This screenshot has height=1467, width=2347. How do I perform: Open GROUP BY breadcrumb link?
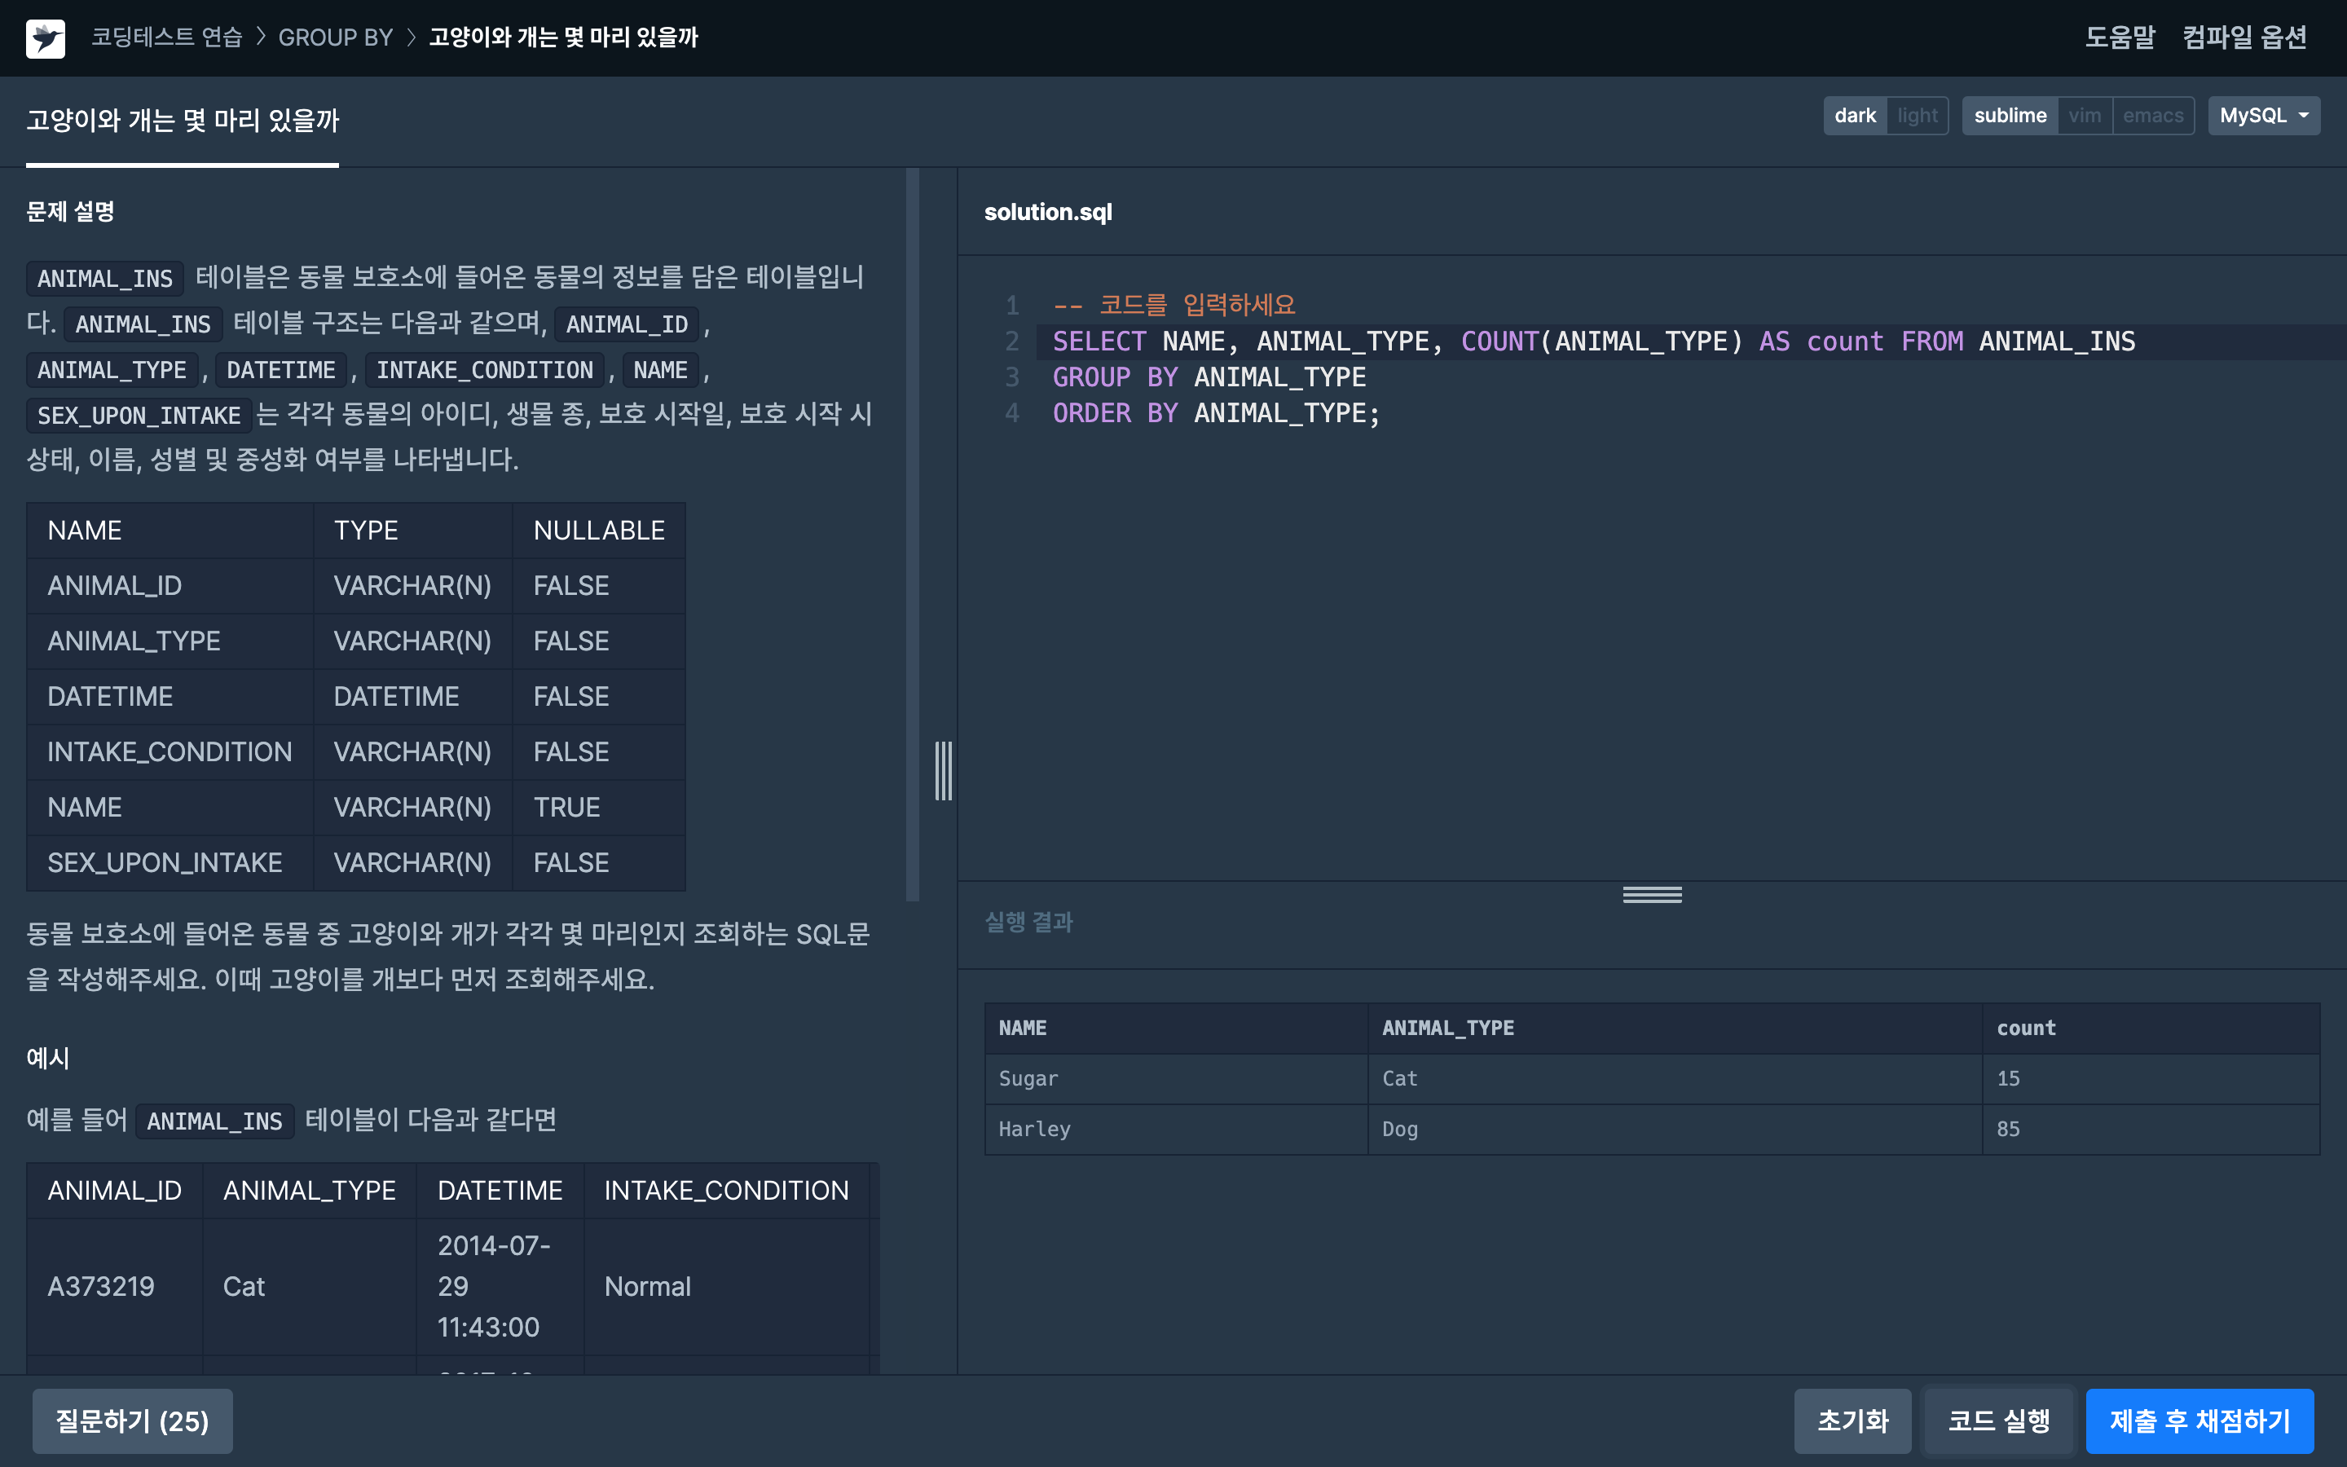(336, 37)
